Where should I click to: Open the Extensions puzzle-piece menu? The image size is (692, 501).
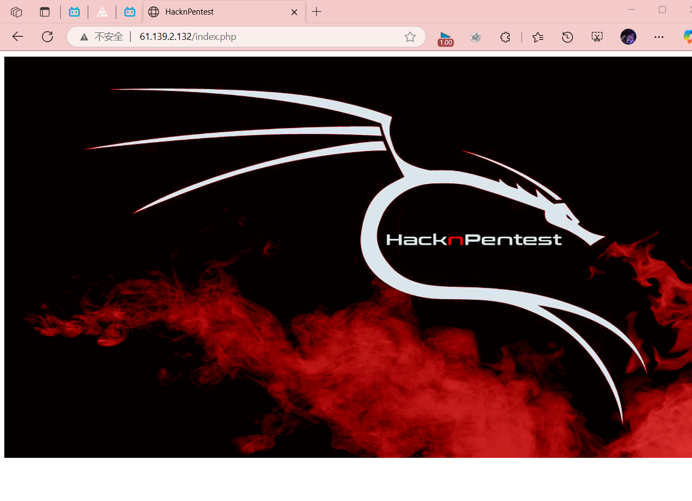click(505, 37)
